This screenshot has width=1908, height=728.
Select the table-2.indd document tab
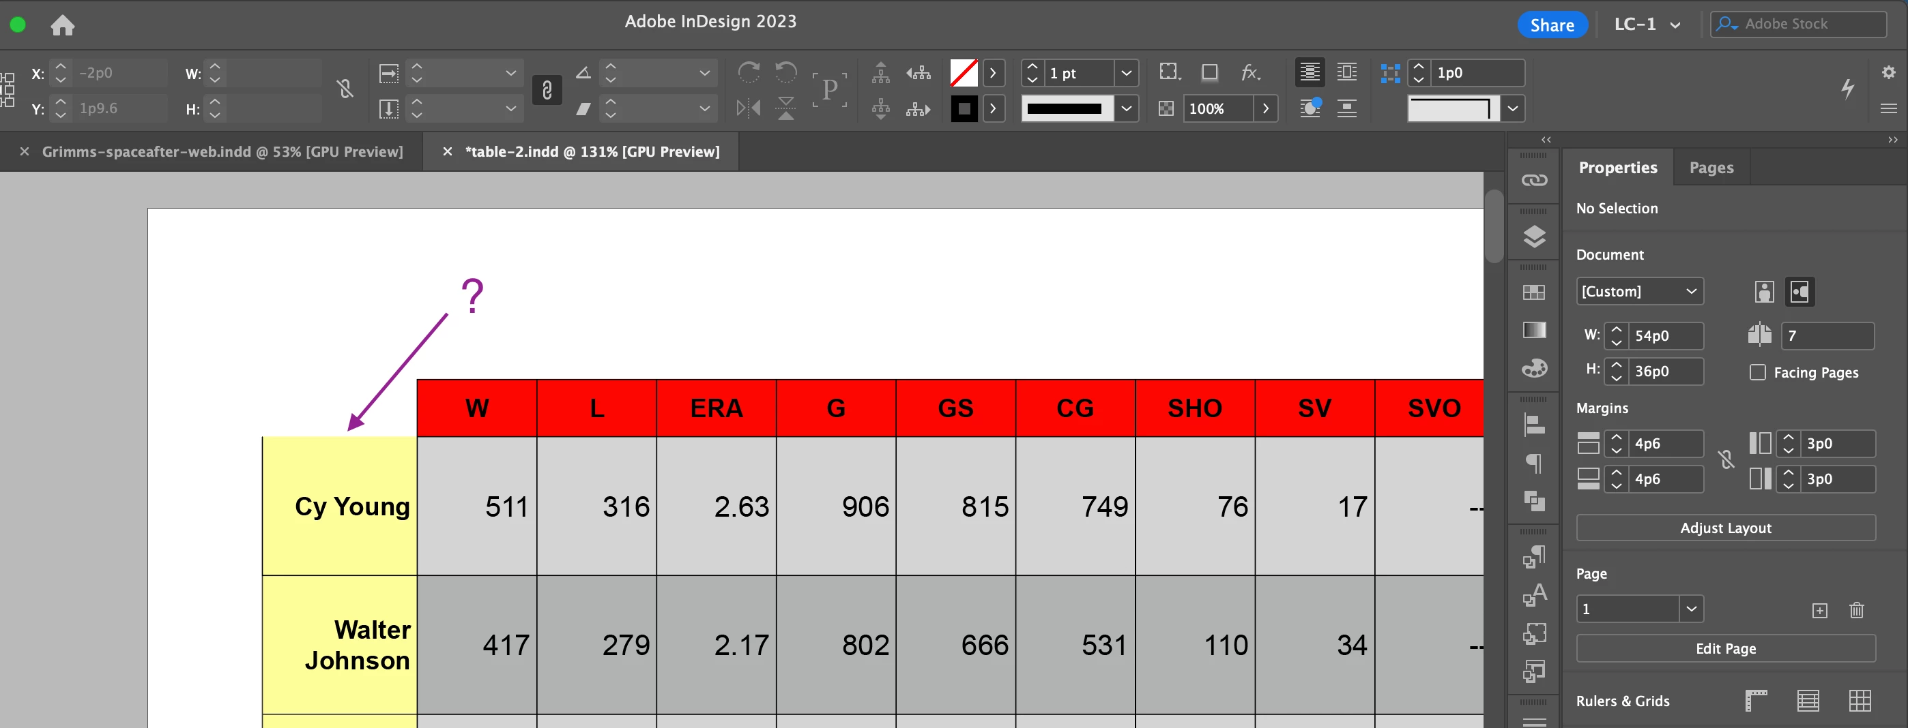(x=592, y=151)
